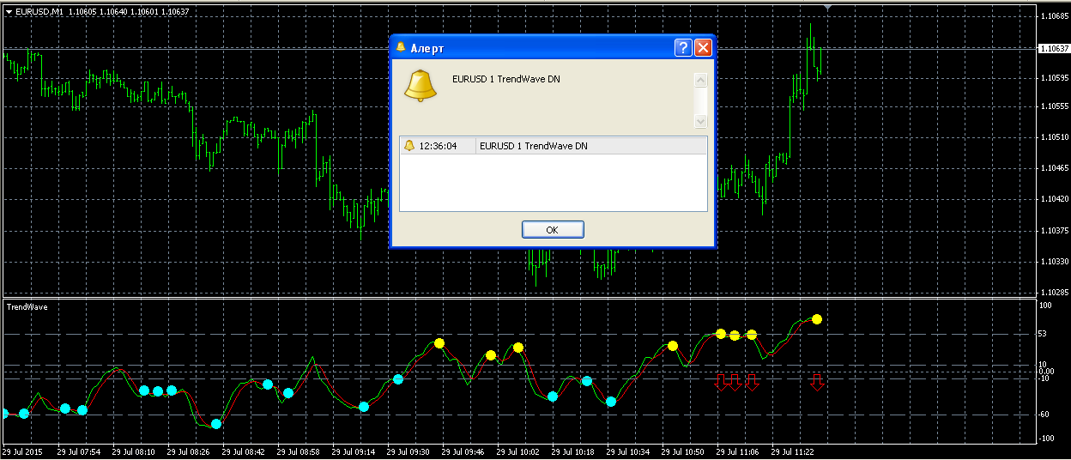
Task: Click the current price label 1.10637
Action: [x=1053, y=49]
